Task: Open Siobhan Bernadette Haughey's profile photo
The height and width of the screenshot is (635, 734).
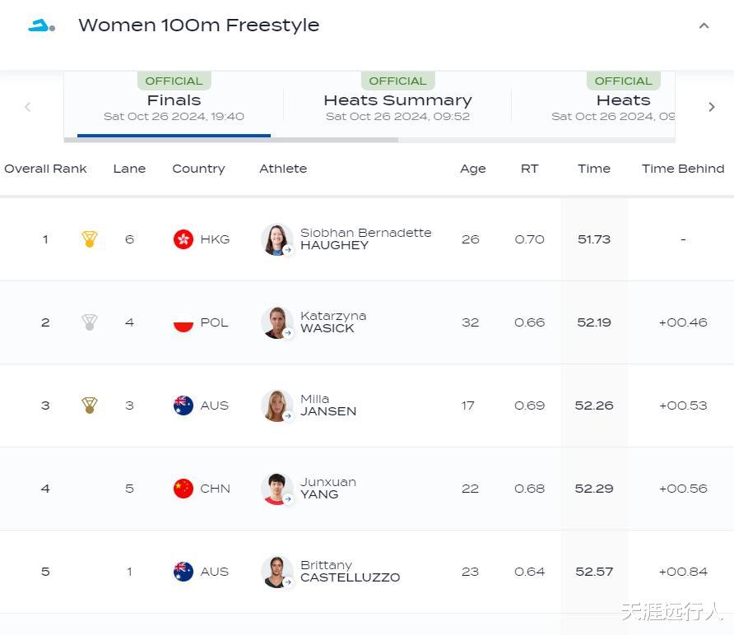Action: 276,239
